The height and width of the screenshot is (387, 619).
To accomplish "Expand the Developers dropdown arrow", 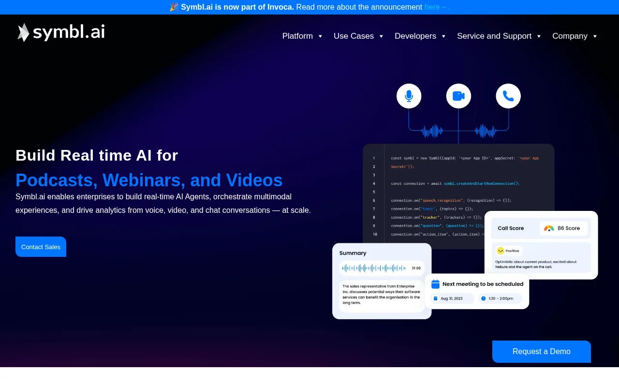I will click(443, 36).
